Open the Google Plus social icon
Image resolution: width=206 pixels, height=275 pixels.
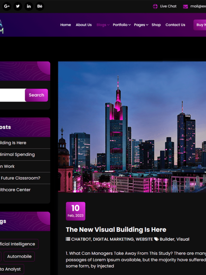pyautogui.click(x=7, y=6)
